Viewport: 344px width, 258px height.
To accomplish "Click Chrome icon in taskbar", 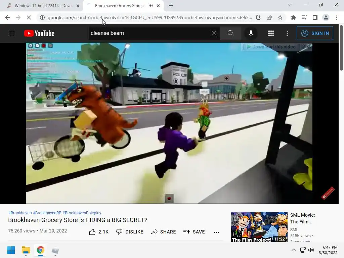I will 40,250.
